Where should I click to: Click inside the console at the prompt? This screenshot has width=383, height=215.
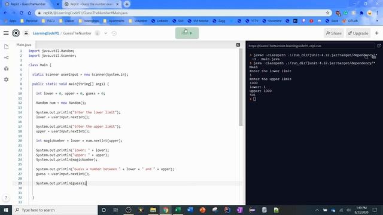click(254, 99)
